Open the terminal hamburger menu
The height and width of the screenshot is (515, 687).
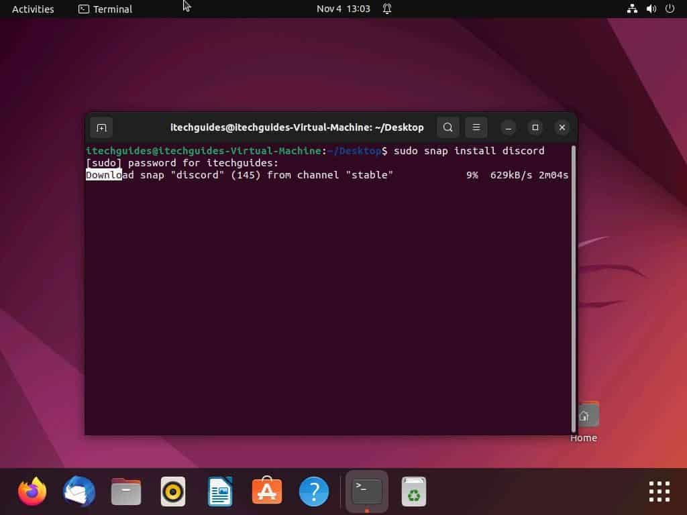click(x=476, y=127)
